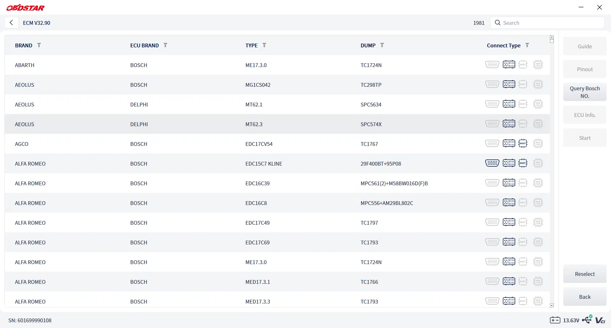Click the MED17.3.3 type cell
Viewport: 611px width, 328px height.
pos(257,301)
